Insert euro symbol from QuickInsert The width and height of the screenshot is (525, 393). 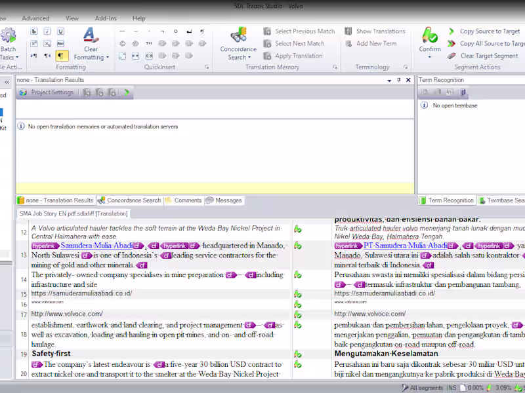(x=202, y=31)
